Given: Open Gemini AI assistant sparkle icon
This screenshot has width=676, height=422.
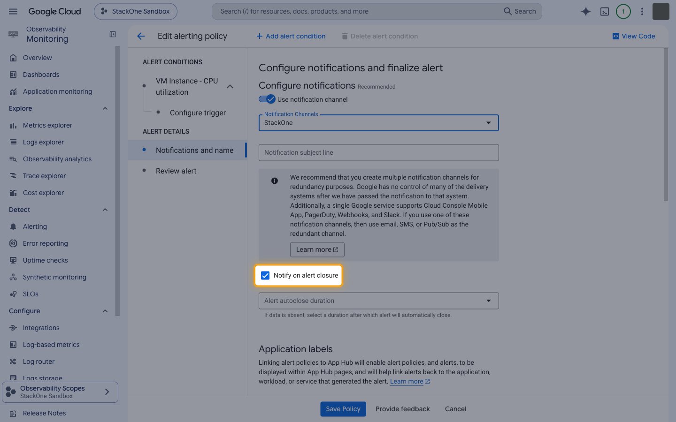Looking at the screenshot, I should [585, 11].
